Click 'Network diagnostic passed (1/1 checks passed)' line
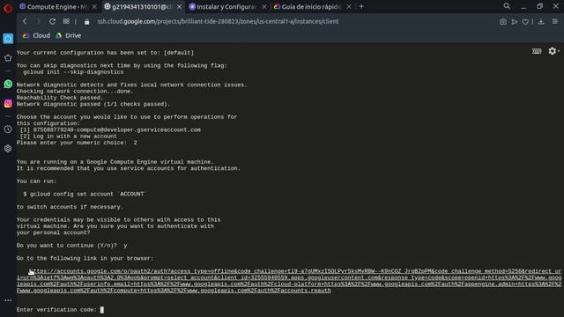564x317 pixels. click(x=93, y=104)
